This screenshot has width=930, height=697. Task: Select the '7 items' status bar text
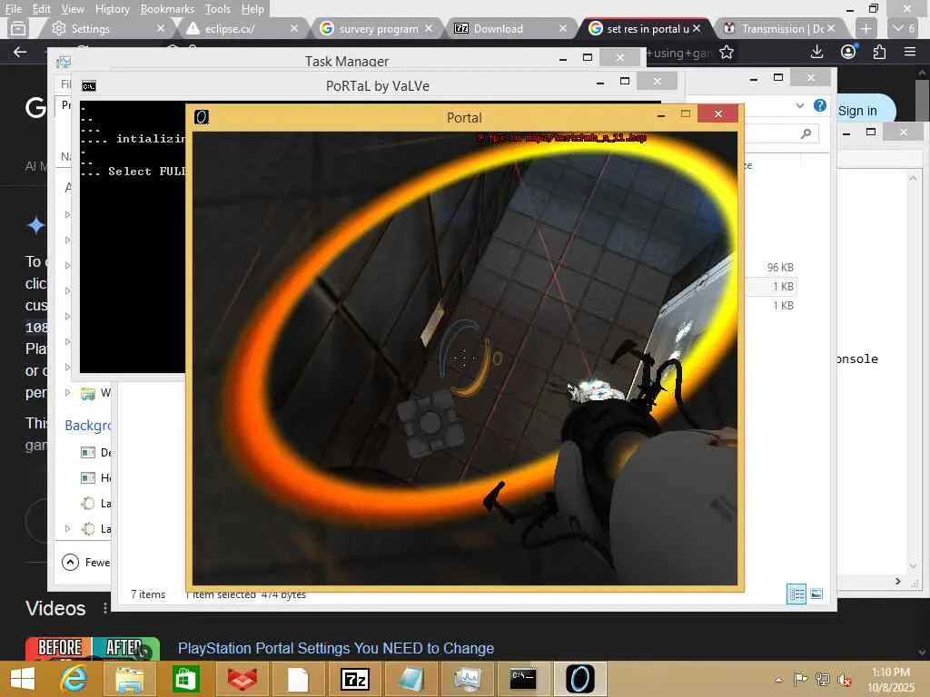(x=148, y=594)
